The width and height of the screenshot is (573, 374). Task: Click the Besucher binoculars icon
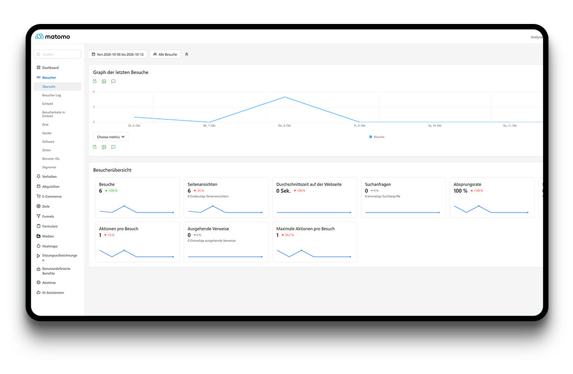coord(38,77)
